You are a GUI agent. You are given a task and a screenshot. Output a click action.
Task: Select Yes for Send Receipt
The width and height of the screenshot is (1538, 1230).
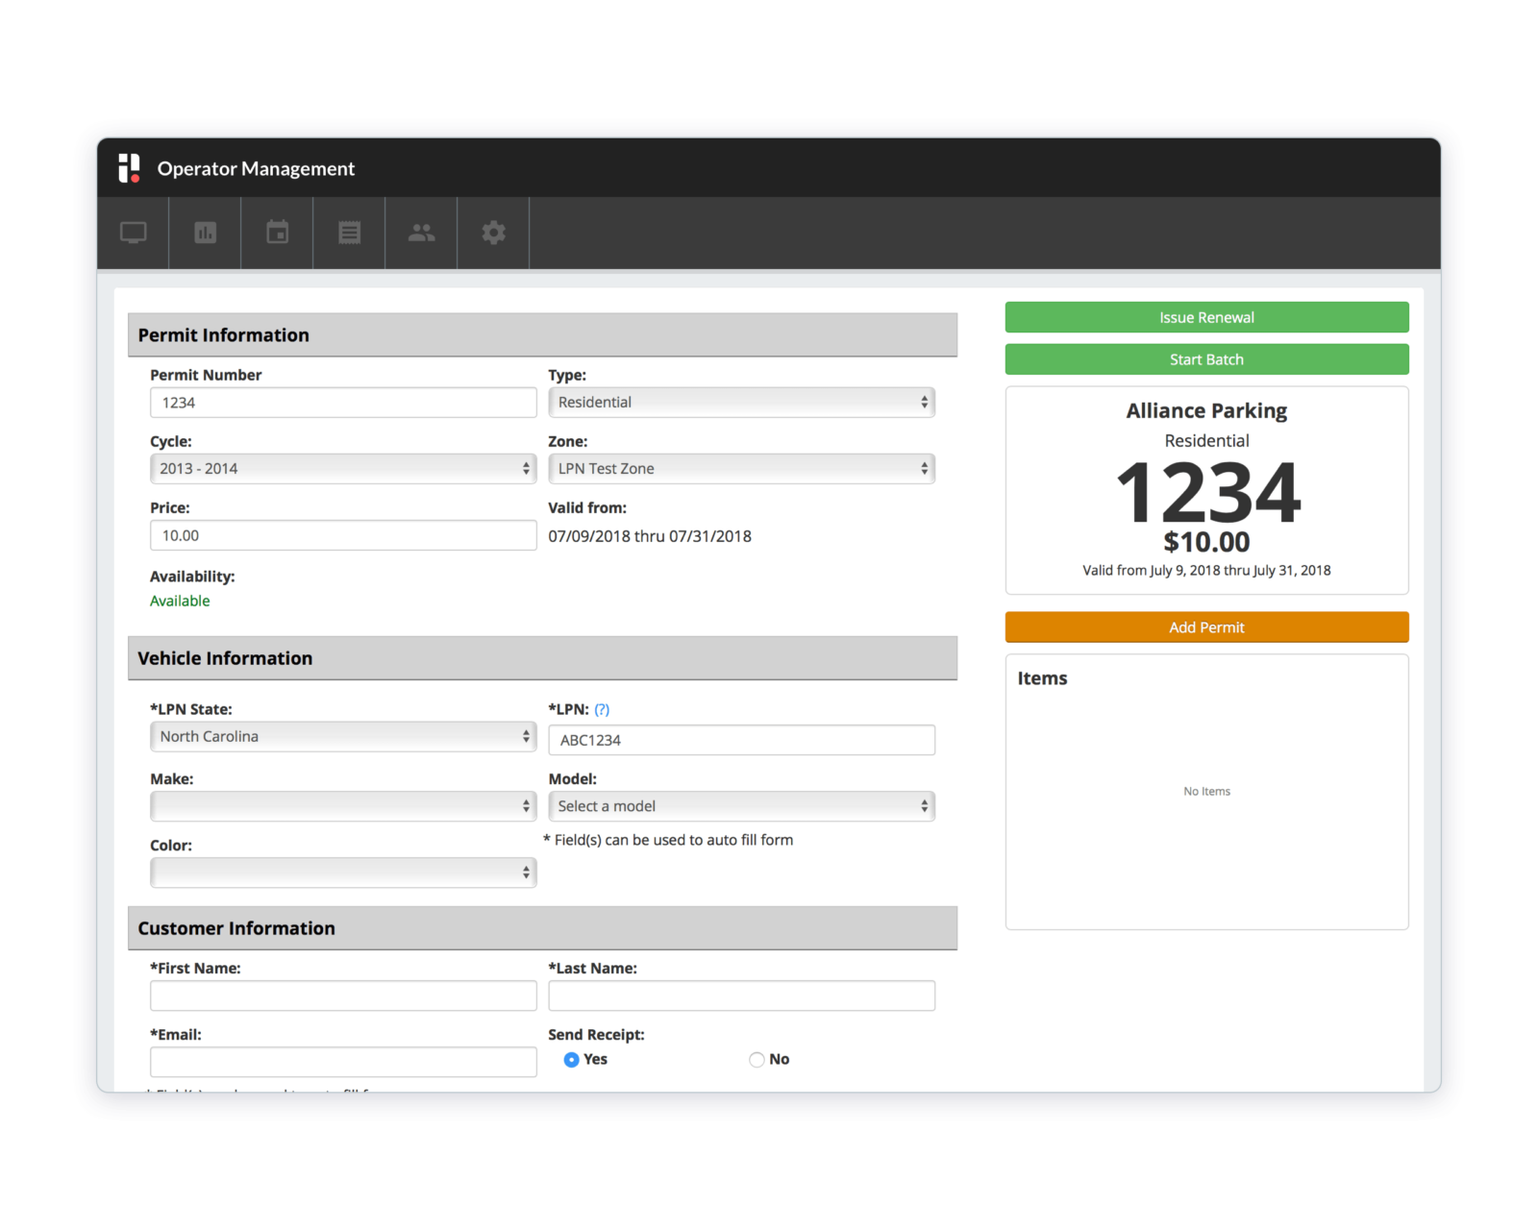571,1059
